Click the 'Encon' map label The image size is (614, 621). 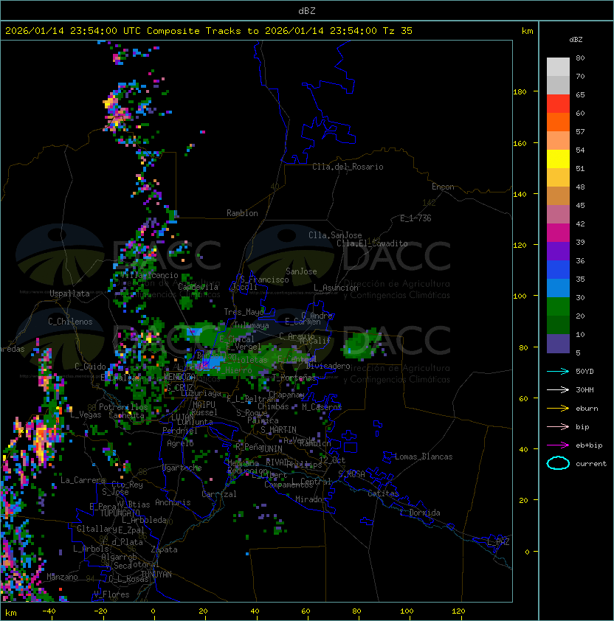pos(443,187)
